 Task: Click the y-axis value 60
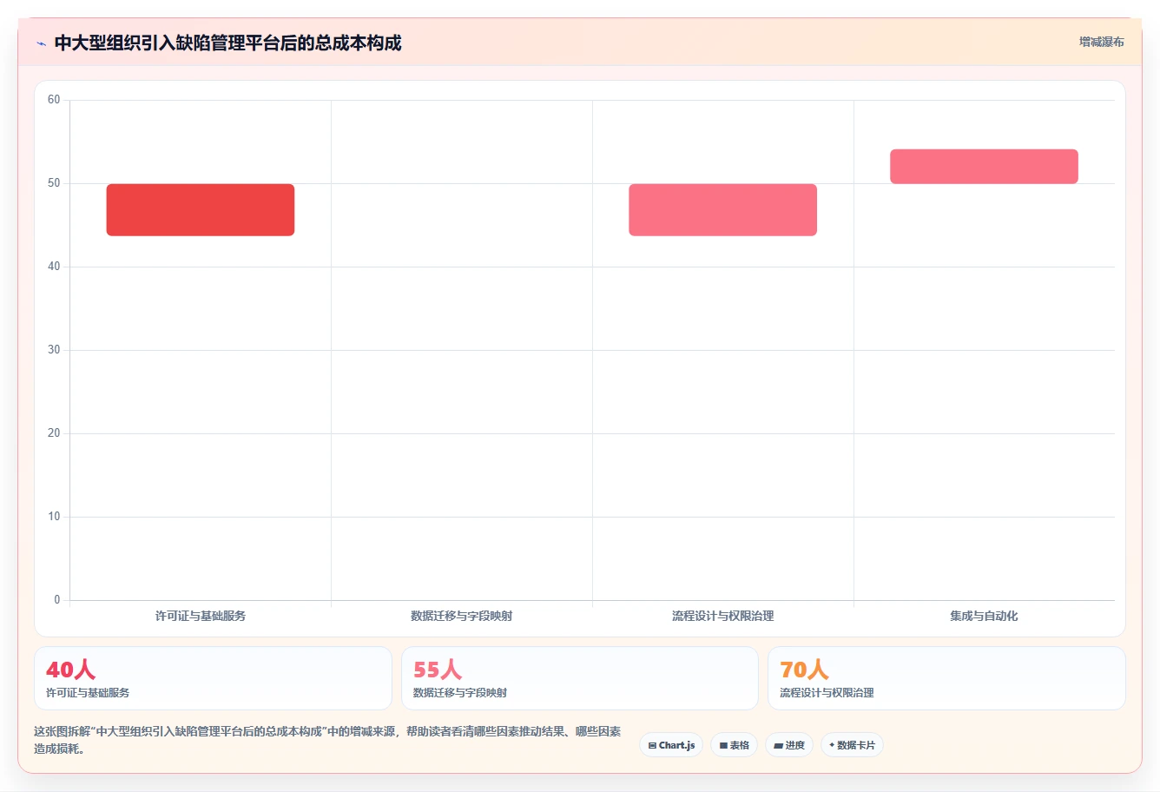(x=54, y=100)
